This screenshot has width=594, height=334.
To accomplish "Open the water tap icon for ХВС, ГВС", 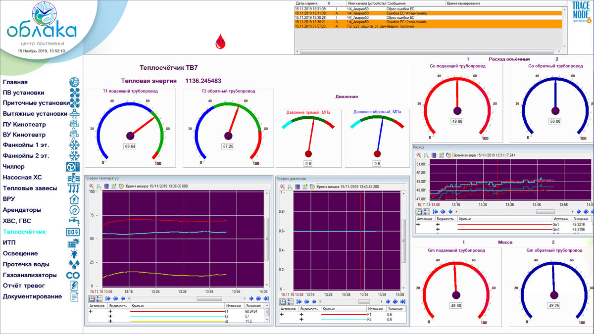I will pyautogui.click(x=73, y=221).
